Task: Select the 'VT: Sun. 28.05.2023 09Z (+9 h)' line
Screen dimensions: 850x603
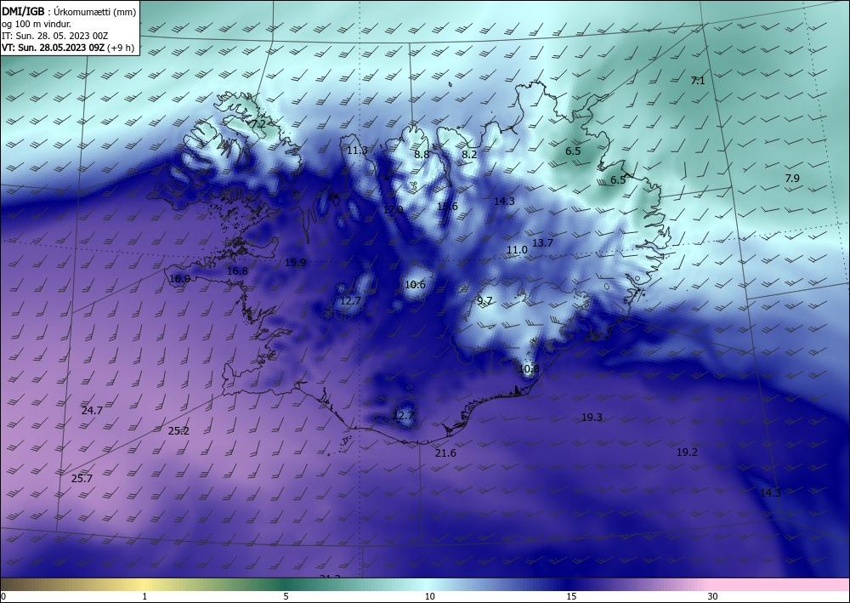Action: pos(68,48)
